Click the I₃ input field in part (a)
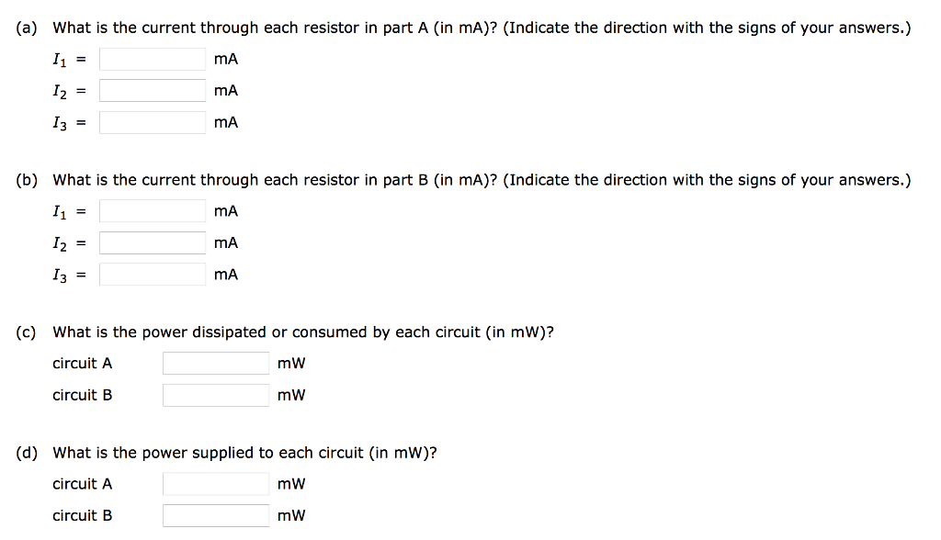 pos(152,121)
